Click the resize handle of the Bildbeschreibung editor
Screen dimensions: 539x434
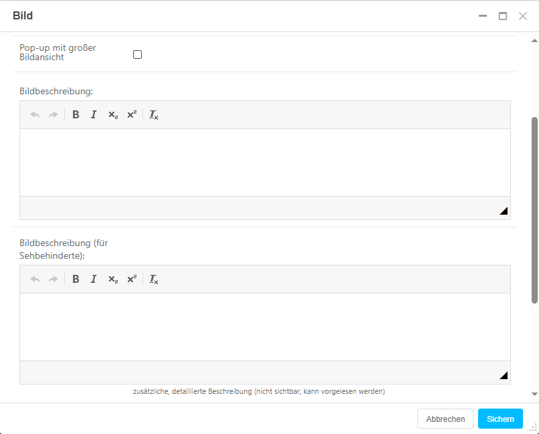click(504, 211)
